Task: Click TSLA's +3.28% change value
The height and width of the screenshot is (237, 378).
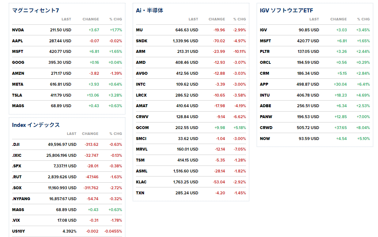Action: click(115, 95)
